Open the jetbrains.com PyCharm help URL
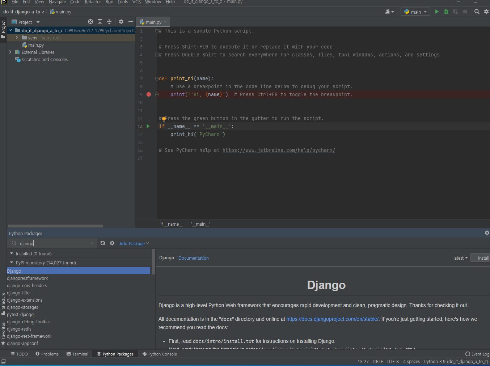This screenshot has height=366, width=490. point(279,150)
